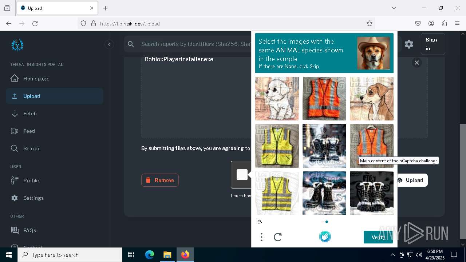Image resolution: width=466 pixels, height=262 pixels.
Task: Go to Fetch in the sidebar
Action: tap(55, 114)
